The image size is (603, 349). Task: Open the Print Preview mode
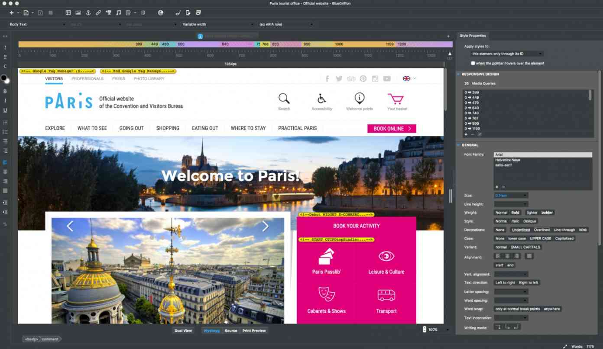(254, 330)
